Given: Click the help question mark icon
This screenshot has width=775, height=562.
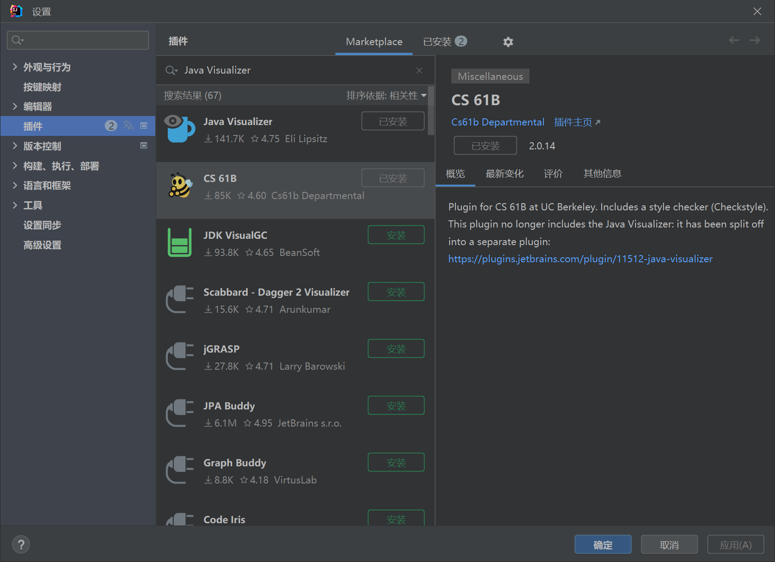Looking at the screenshot, I should [21, 544].
